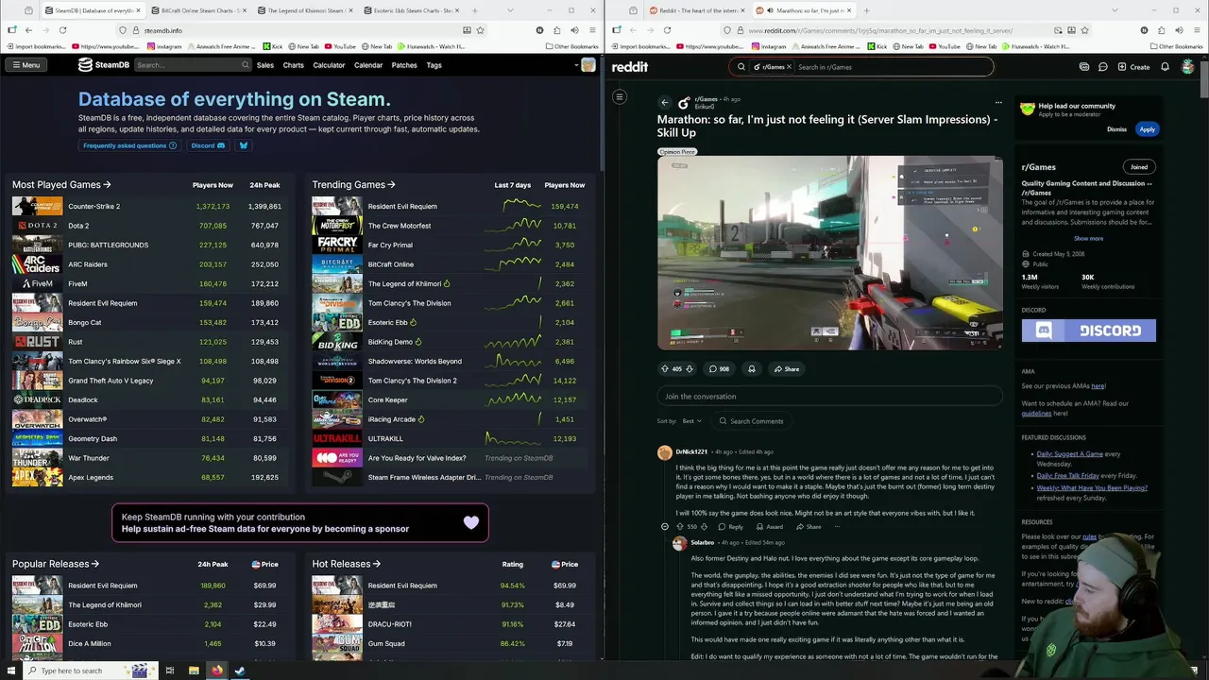Image resolution: width=1209 pixels, height=680 pixels.
Task: Open Steam from the Windows taskbar
Action: tap(240, 671)
